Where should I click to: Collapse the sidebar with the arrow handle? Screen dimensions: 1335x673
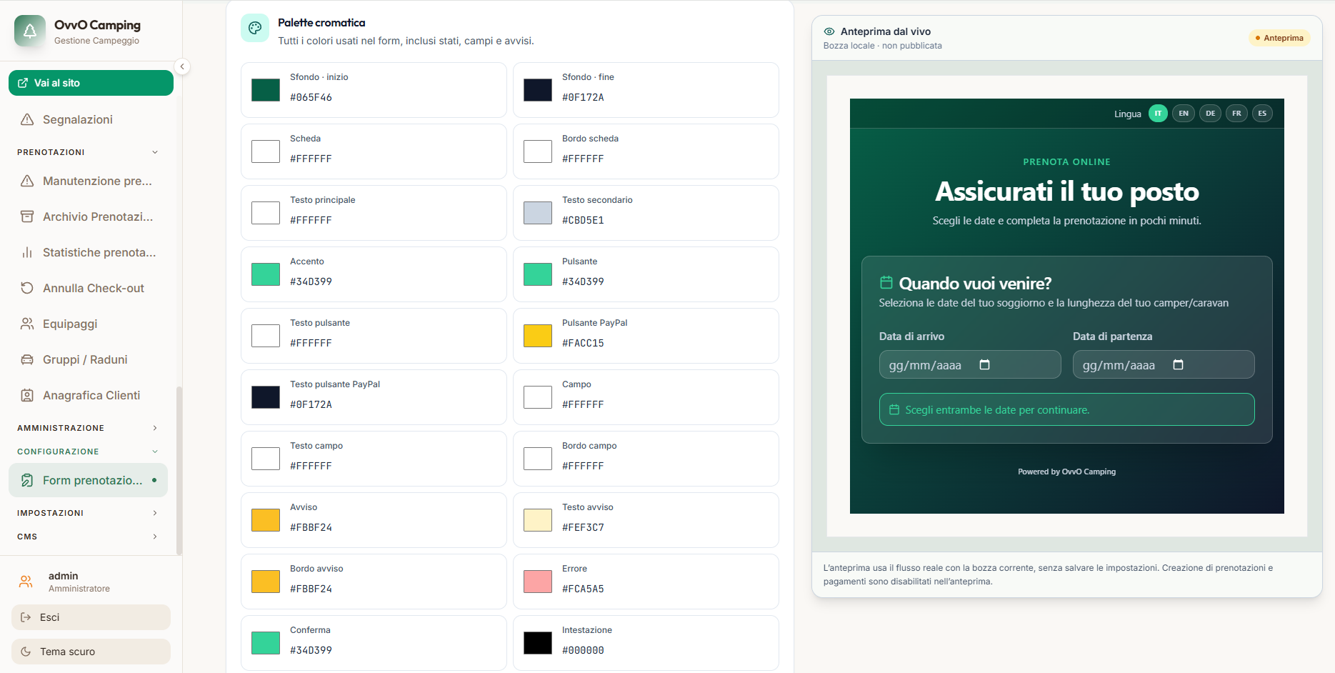tap(182, 66)
